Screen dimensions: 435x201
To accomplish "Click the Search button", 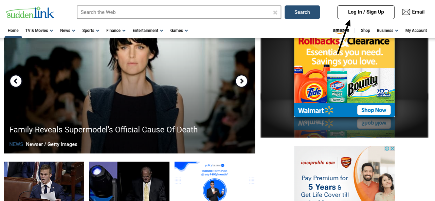I will click(302, 12).
